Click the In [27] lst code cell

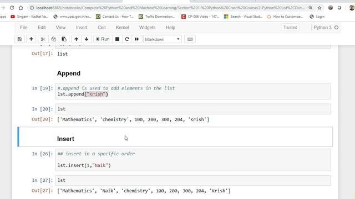[193, 180]
